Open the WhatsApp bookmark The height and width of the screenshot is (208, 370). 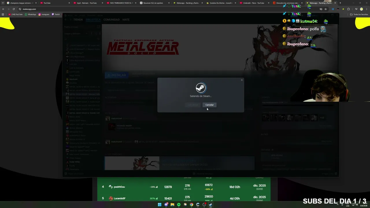click(x=30, y=14)
